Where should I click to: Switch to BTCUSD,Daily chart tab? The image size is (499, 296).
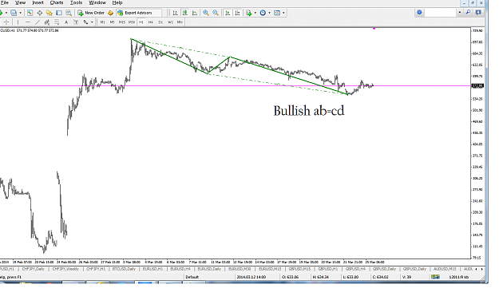pos(124,269)
